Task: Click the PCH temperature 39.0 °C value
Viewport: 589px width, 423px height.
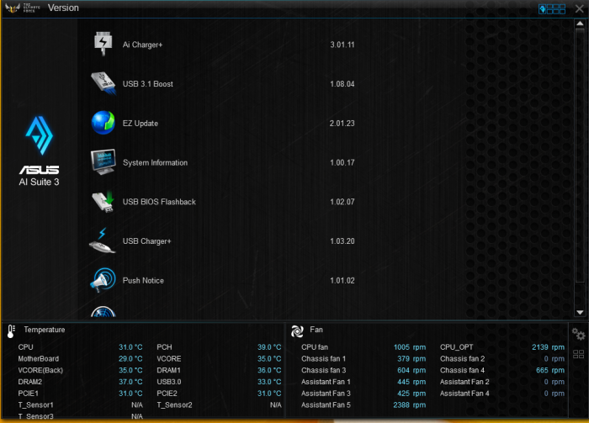Action: point(269,347)
